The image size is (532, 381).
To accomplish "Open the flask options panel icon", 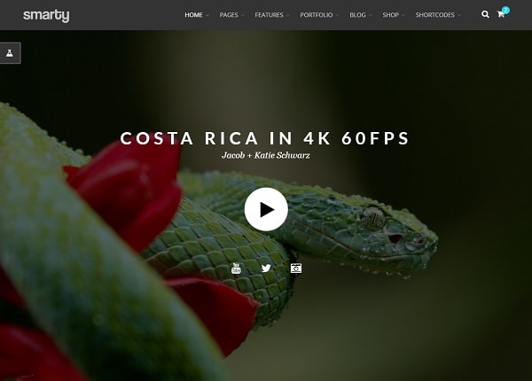I will 10,53.
